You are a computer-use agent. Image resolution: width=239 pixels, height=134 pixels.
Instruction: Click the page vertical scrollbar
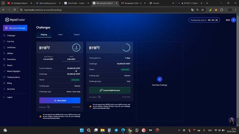pos(238,67)
